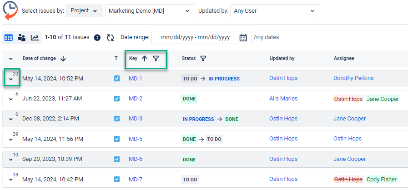This screenshot has width=408, height=190.
Task: Toggle the checkbox for MD-6 row
Action: (117, 159)
